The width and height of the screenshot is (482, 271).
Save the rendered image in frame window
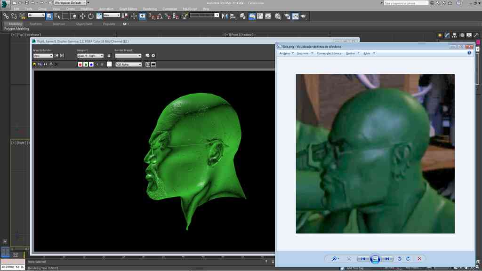34,64
